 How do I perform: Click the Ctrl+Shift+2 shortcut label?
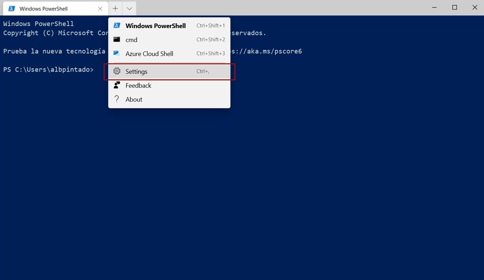(210, 40)
